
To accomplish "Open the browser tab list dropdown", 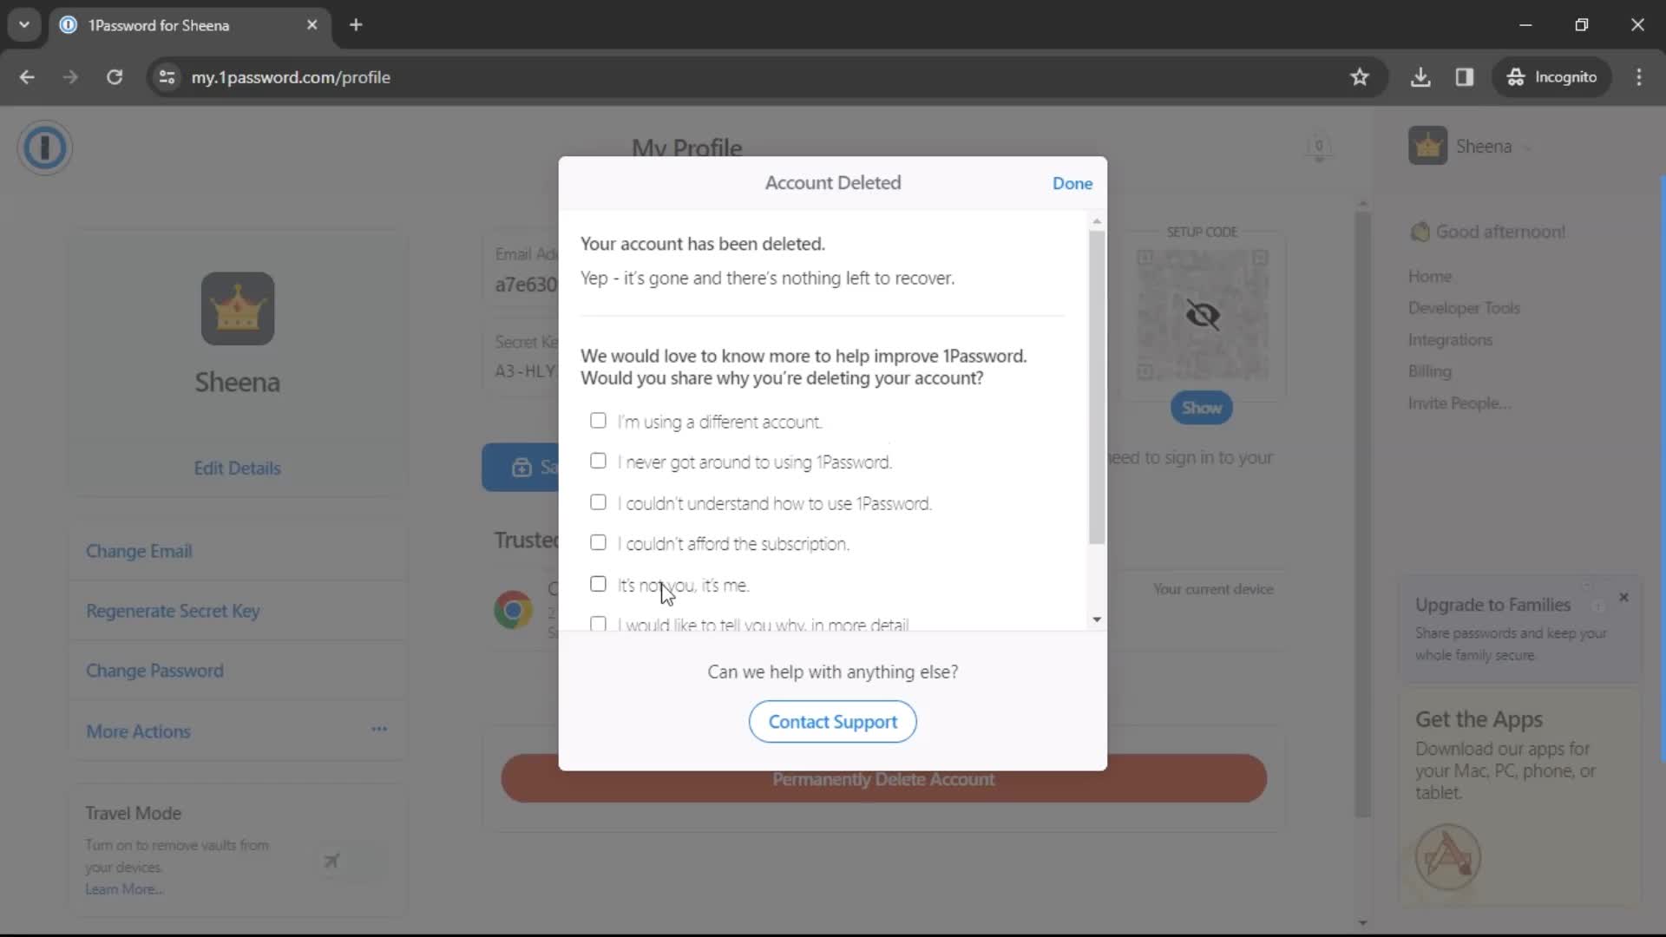I will click(x=24, y=25).
